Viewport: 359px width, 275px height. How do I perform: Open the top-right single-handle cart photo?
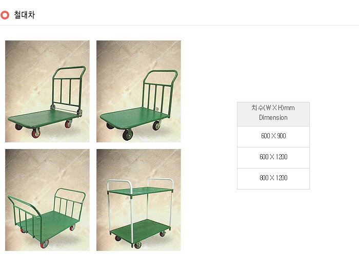[x=138, y=92]
